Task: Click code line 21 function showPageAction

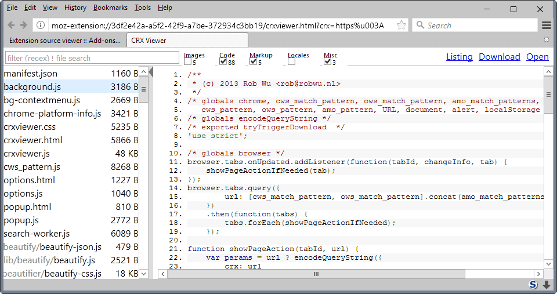Action: [x=273, y=249]
